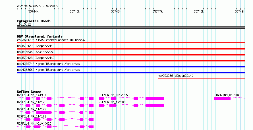Open the LIN37|NM_019104 transcript label

click(x=227, y=95)
